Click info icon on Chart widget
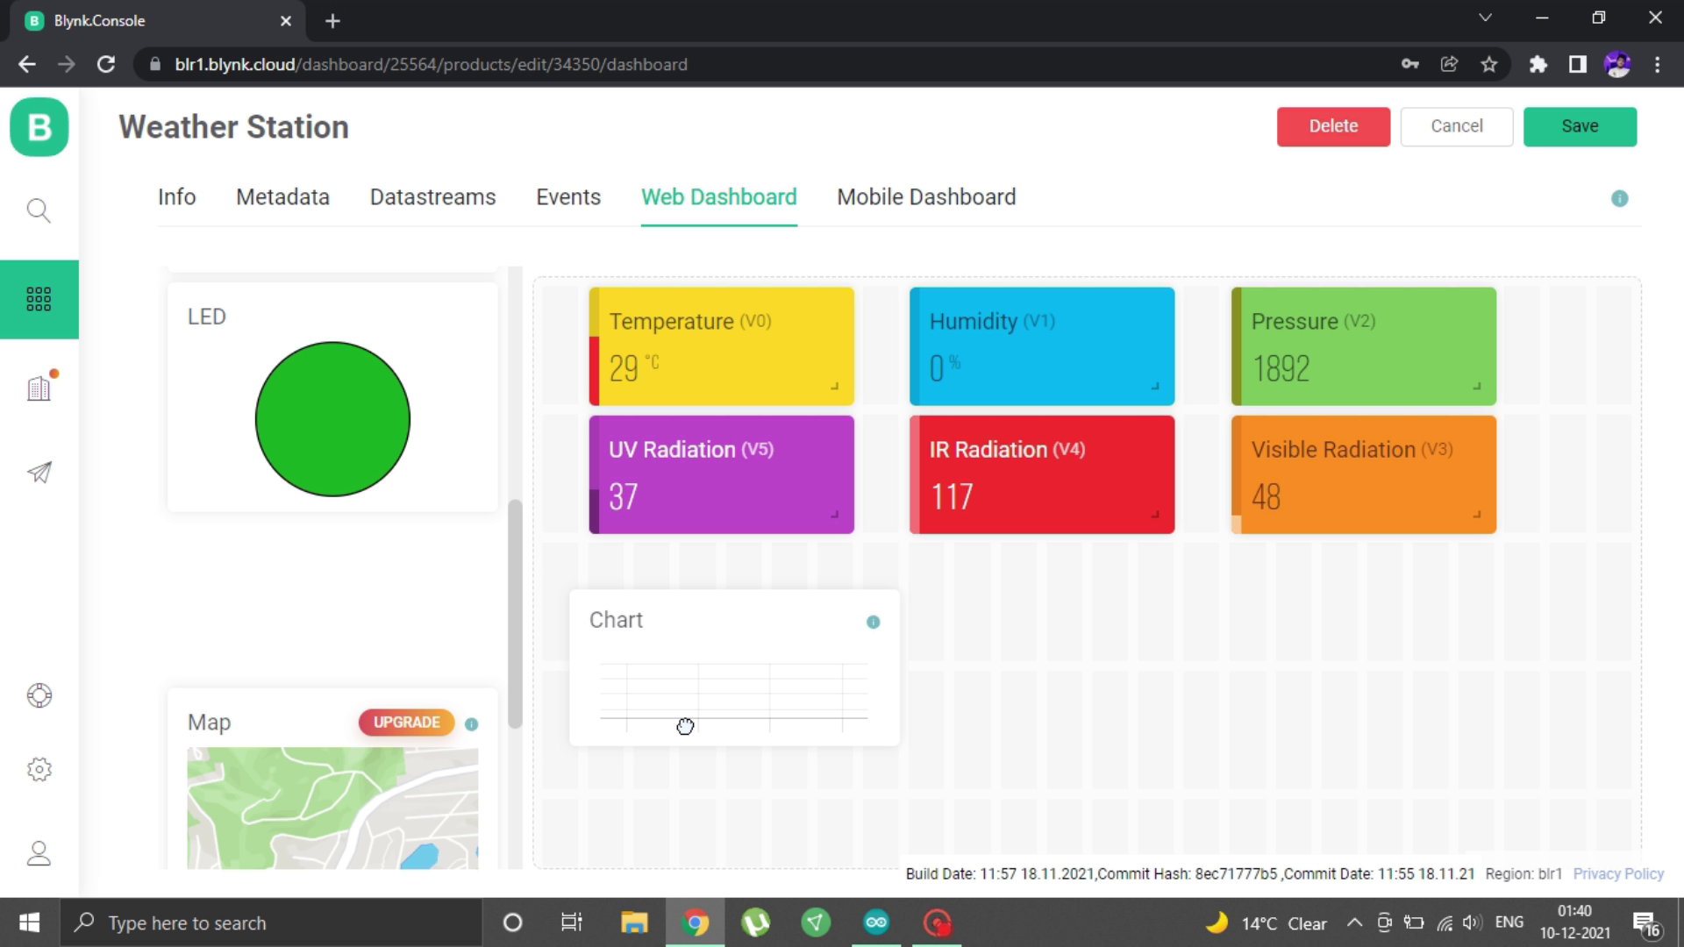The width and height of the screenshot is (1684, 947). point(873,622)
